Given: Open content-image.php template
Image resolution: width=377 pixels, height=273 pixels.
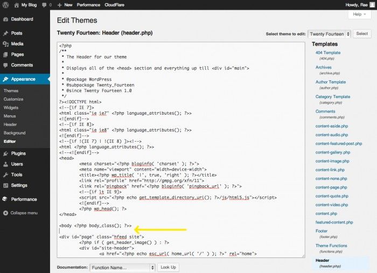Looking at the screenshot, I should pyautogui.click(x=332, y=161).
